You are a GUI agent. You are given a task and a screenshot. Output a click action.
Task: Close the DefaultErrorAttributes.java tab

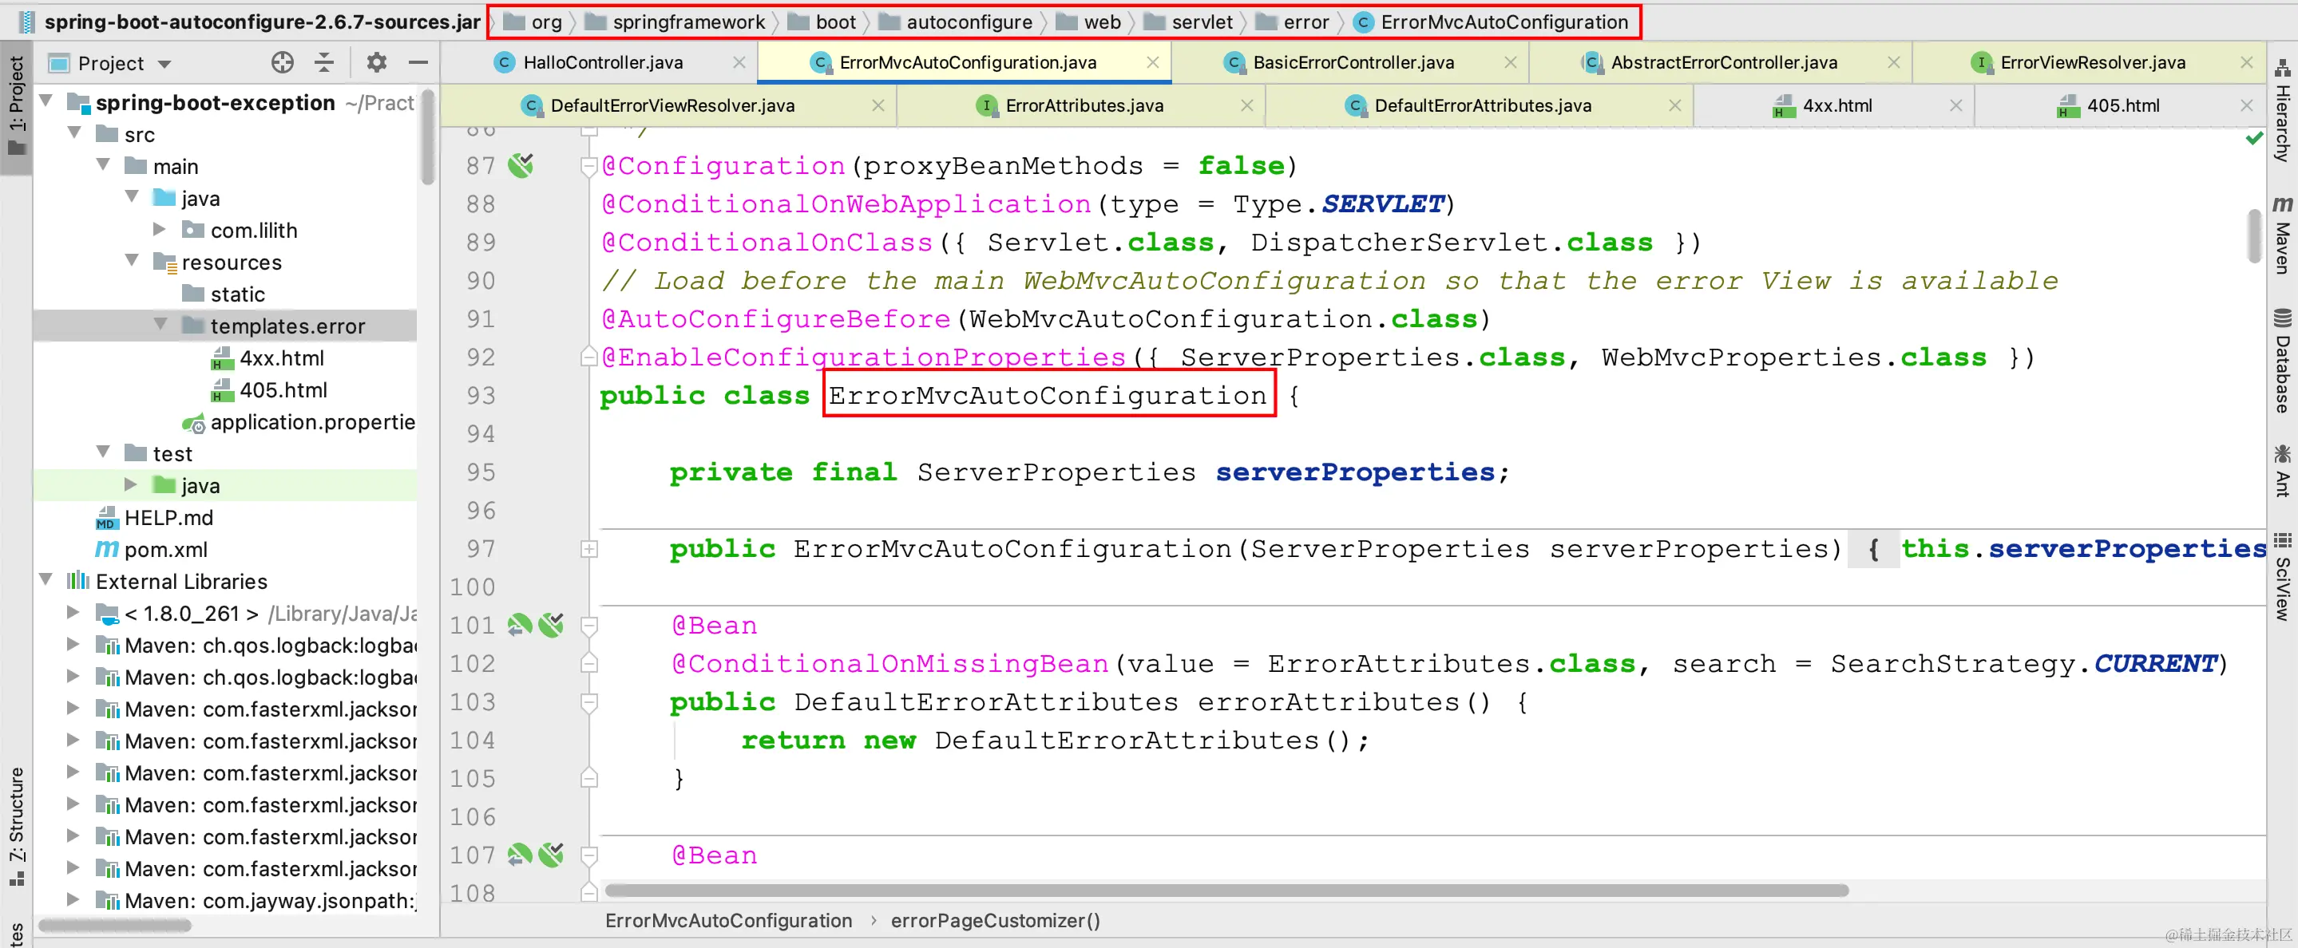1674,105
